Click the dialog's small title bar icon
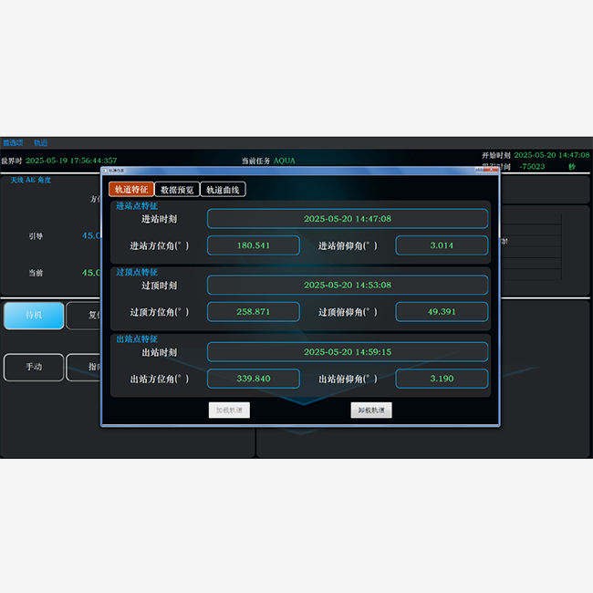This screenshot has width=593, height=593. 105,171
